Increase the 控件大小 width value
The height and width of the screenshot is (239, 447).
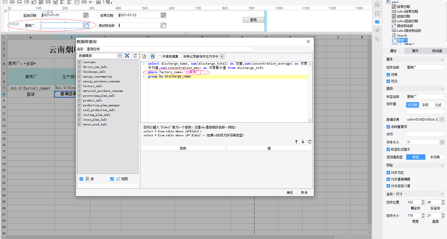(423, 214)
